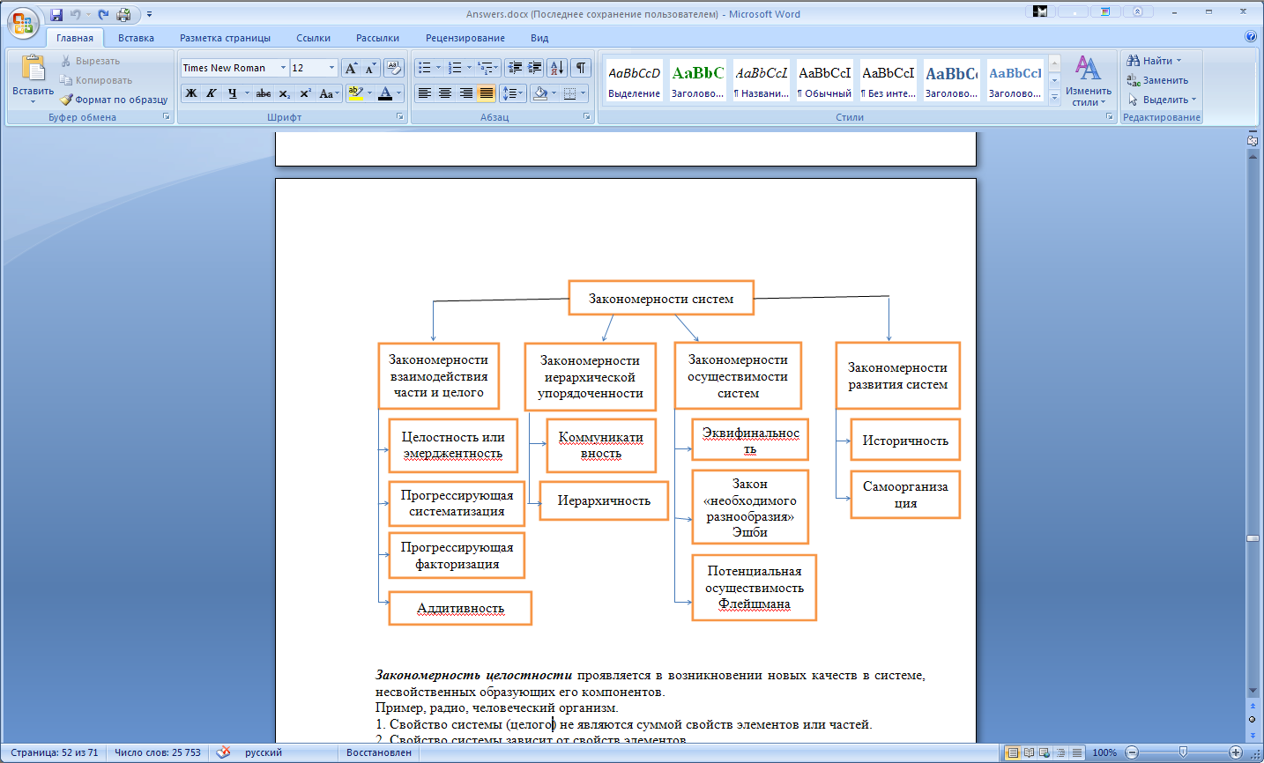Open line spacing dropdown
1264x763 pixels.
512,93
